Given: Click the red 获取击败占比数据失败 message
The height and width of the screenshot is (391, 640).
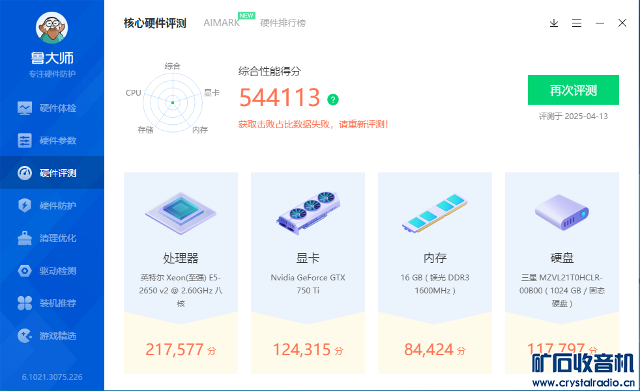Looking at the screenshot, I should pyautogui.click(x=313, y=124).
